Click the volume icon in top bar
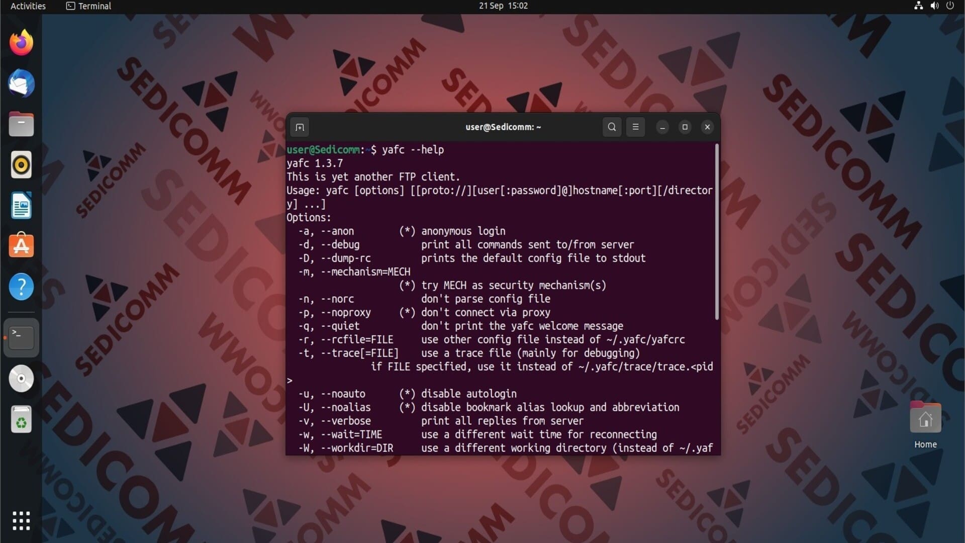The image size is (965, 543). click(x=934, y=6)
